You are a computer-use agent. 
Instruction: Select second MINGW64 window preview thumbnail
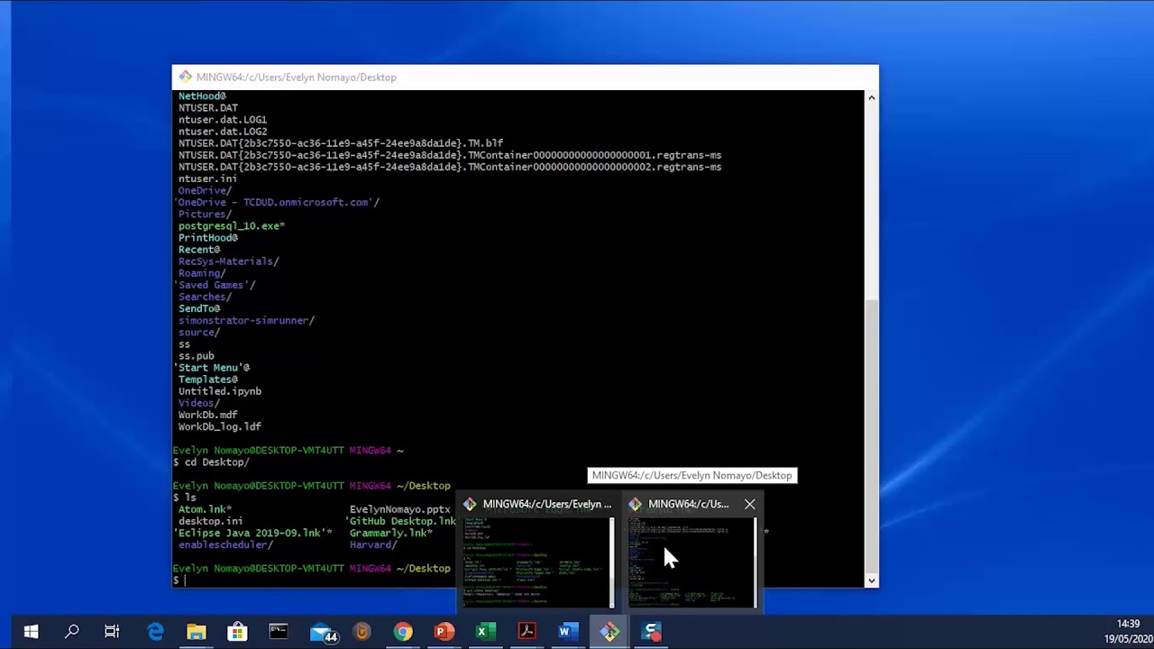coord(691,562)
